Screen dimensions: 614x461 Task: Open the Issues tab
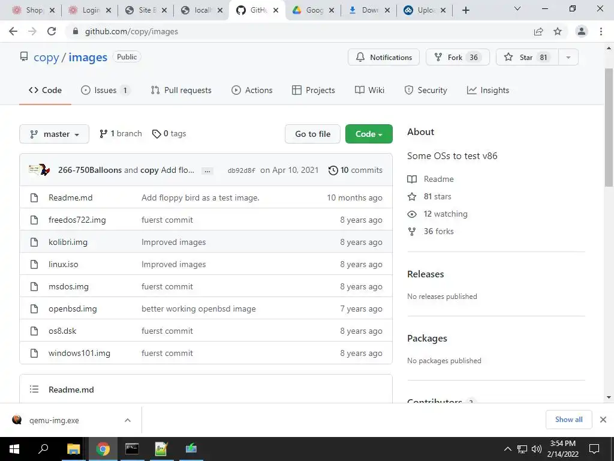coord(106,90)
